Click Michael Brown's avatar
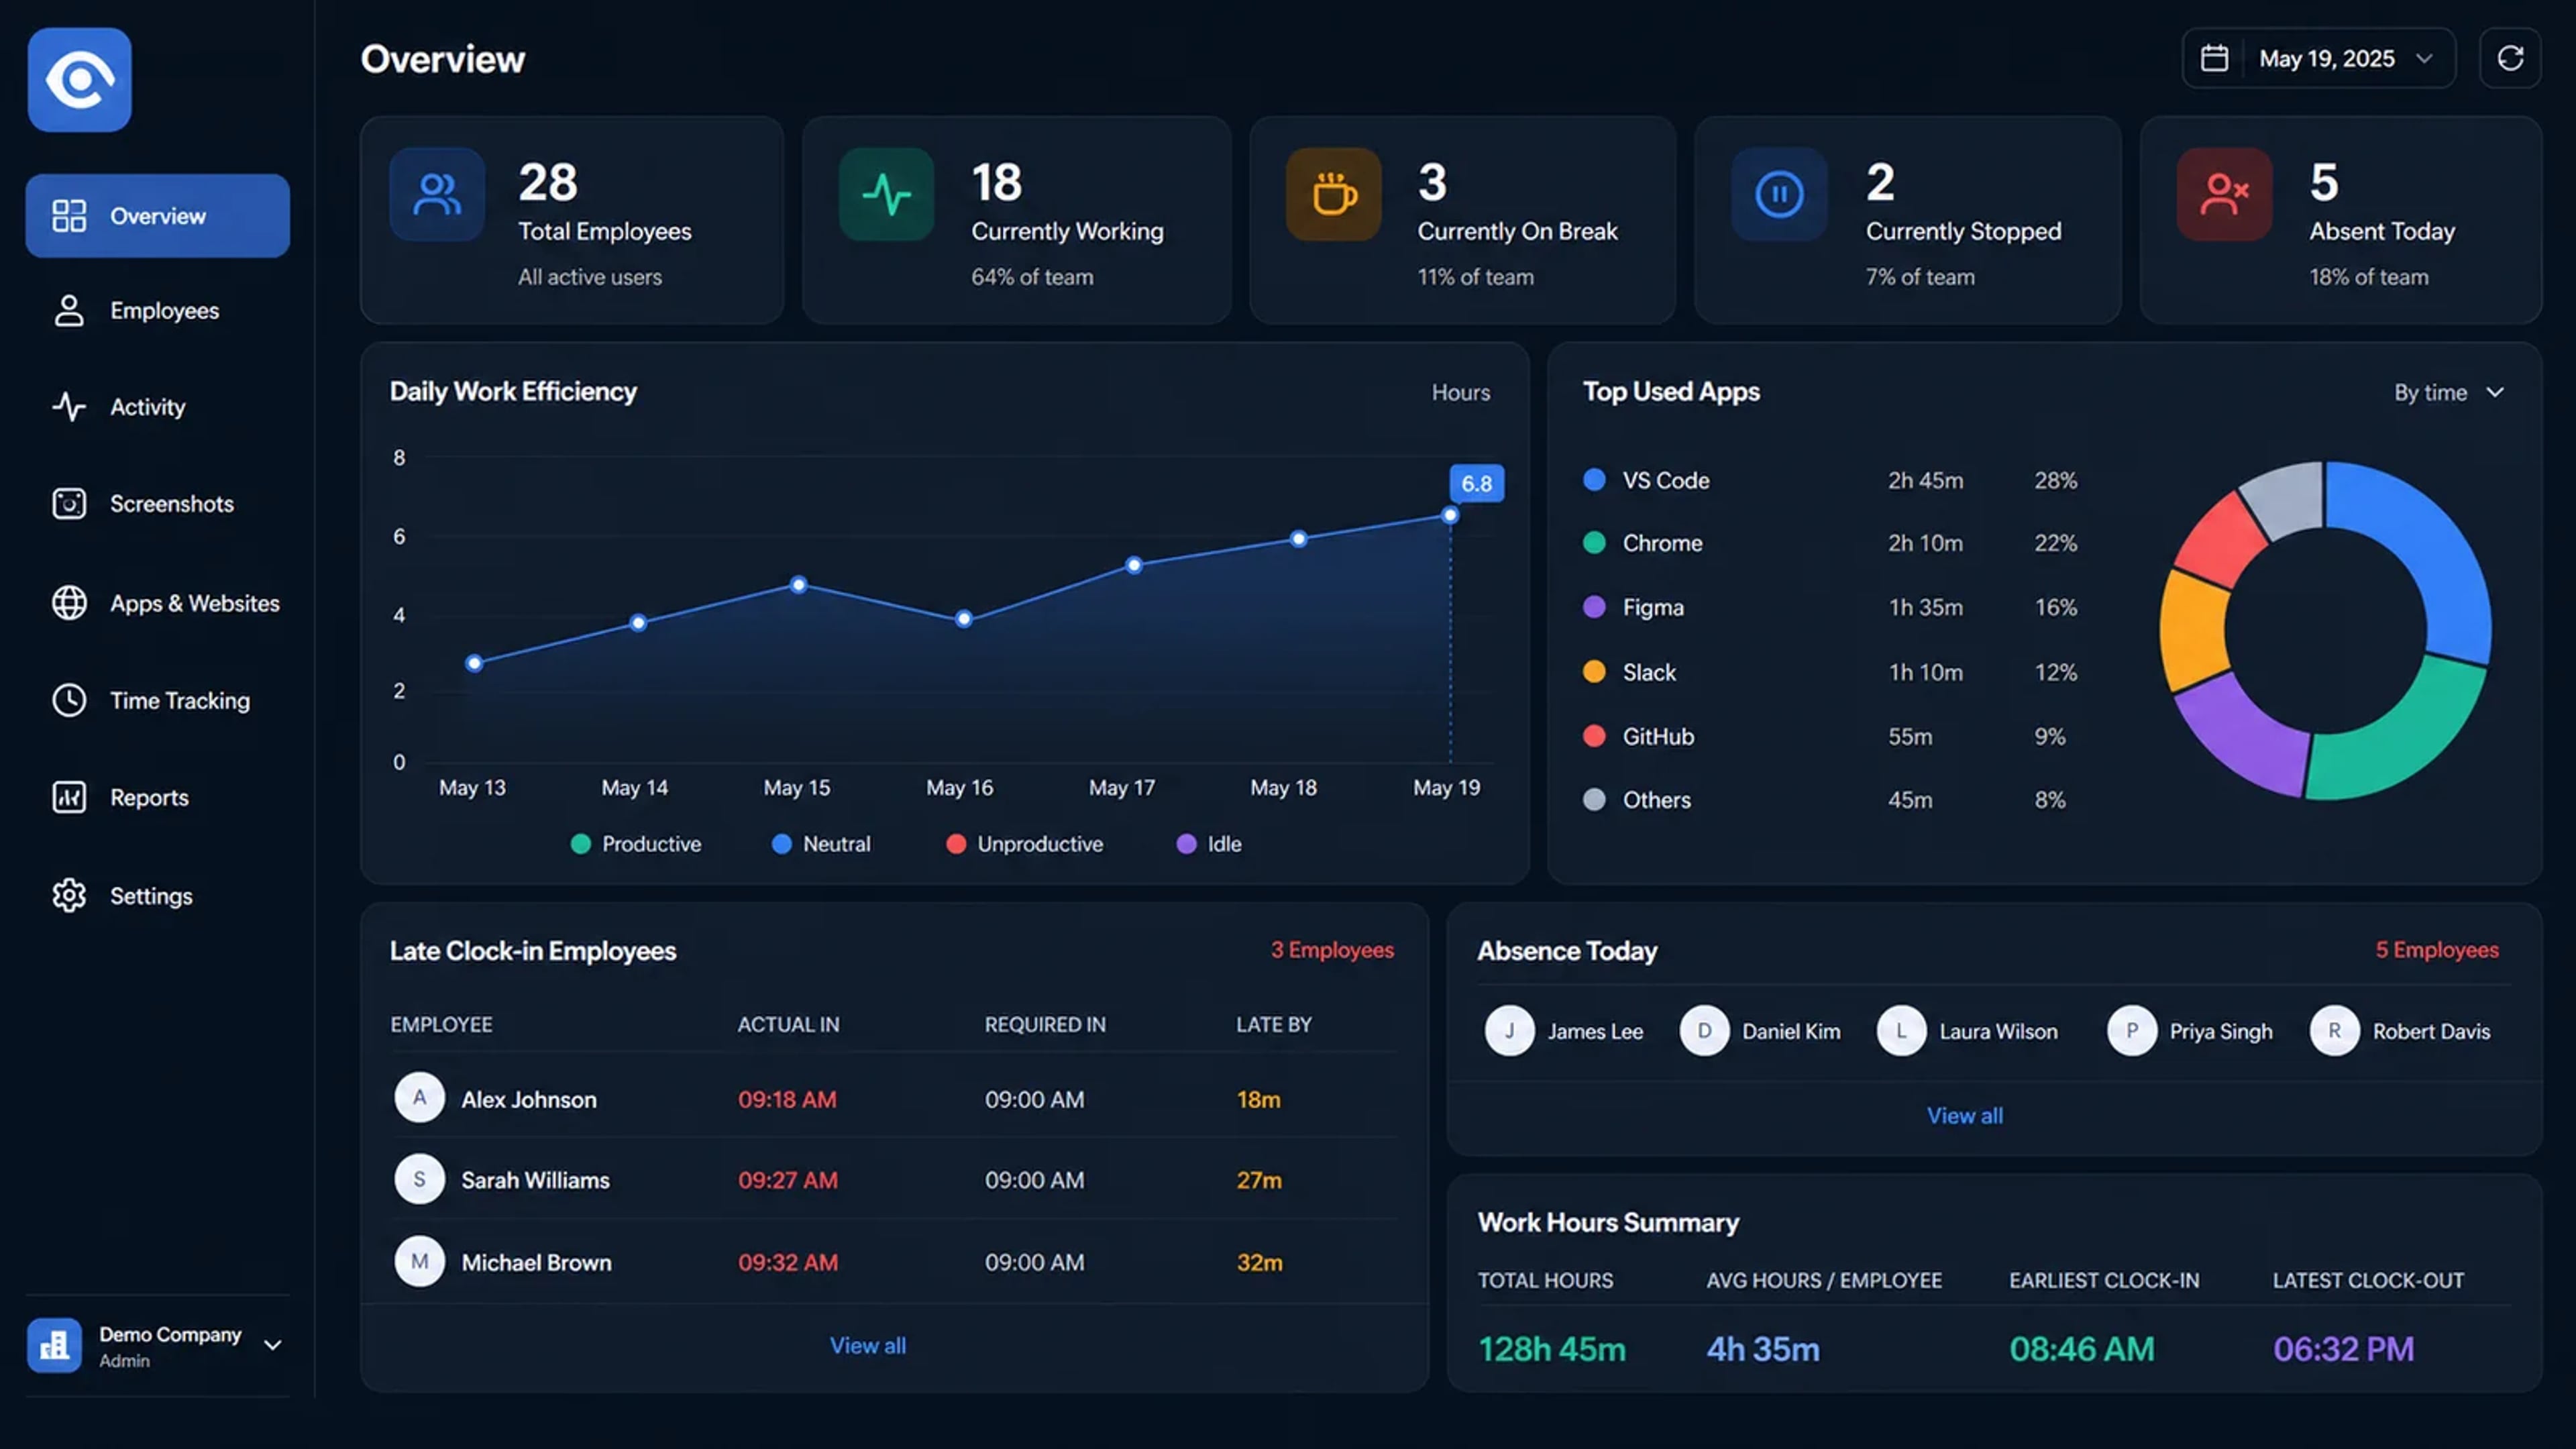The image size is (2576, 1449). 419,1261
